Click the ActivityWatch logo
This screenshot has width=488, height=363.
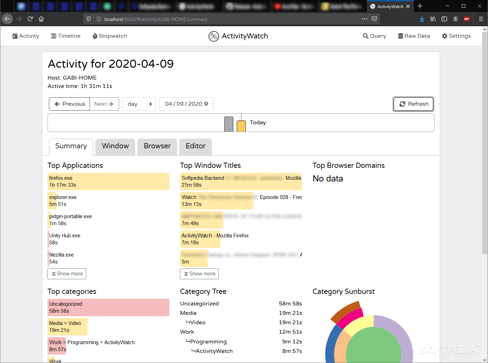[213, 36]
